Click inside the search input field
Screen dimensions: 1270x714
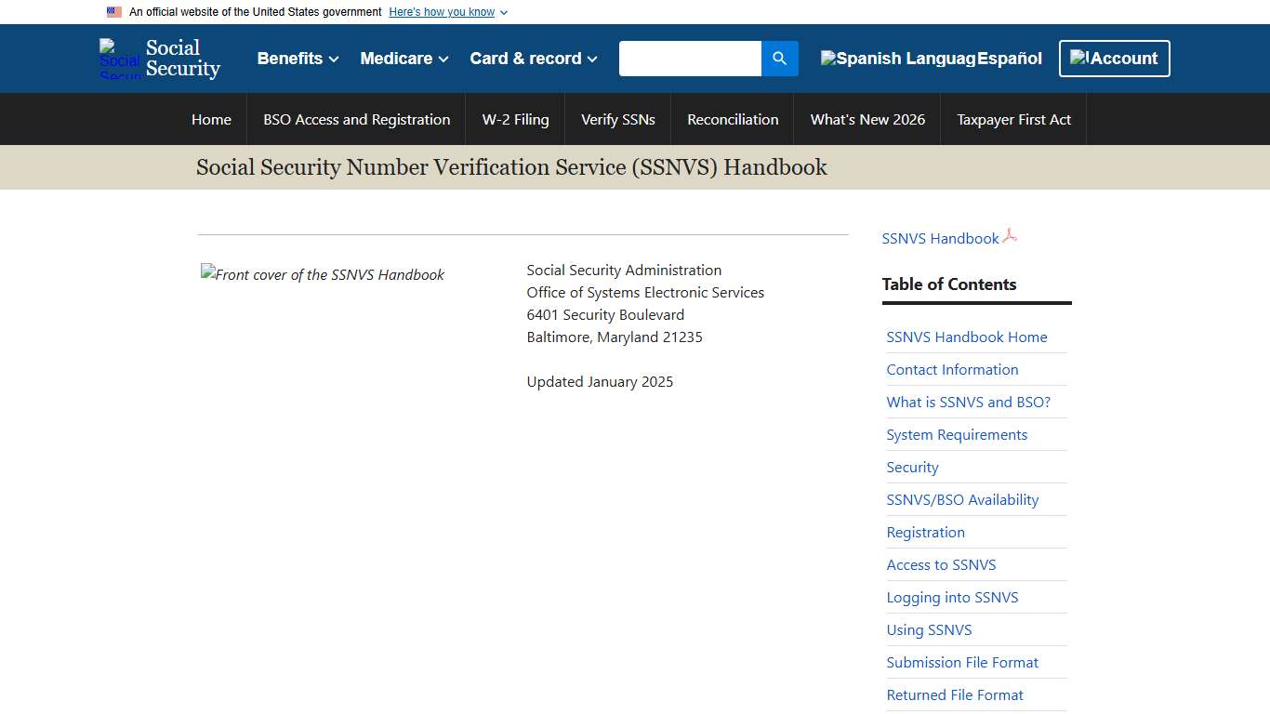tap(690, 58)
